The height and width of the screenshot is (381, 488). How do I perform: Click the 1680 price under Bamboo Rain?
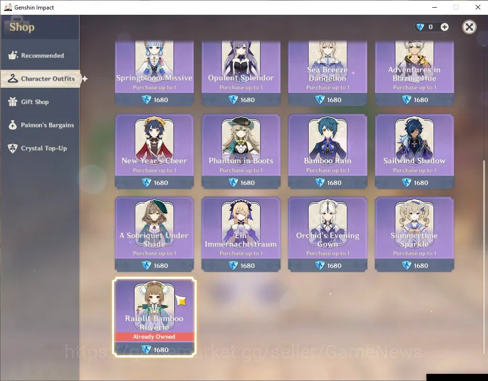pyautogui.click(x=334, y=183)
